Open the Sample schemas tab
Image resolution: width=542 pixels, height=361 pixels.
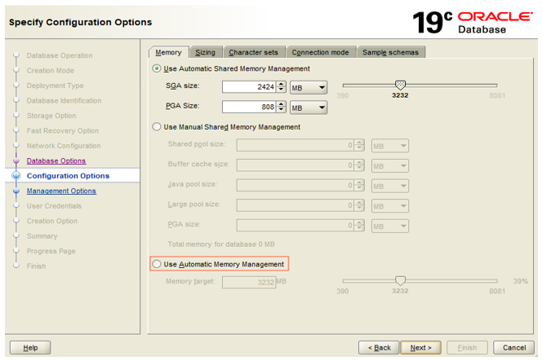(391, 52)
